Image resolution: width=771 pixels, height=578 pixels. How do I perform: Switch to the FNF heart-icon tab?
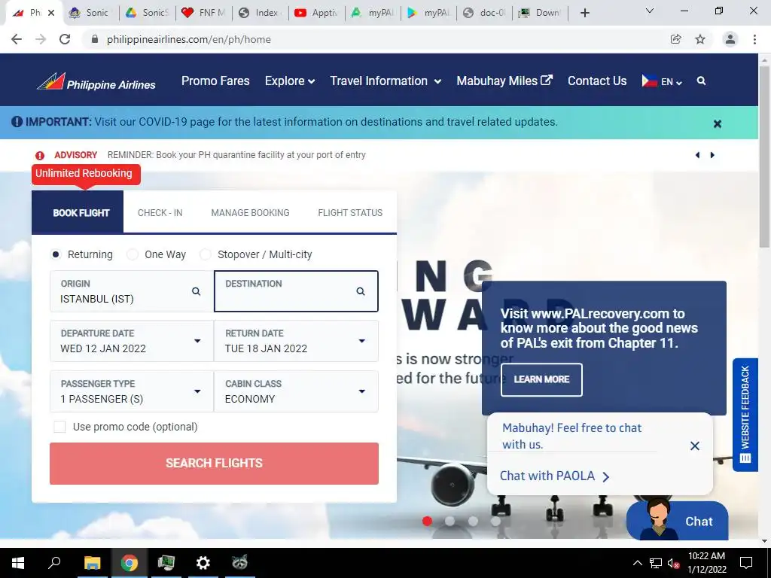[x=203, y=13]
